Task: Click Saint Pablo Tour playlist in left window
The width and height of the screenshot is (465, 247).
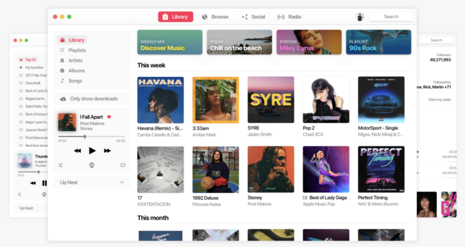Action: coord(33,106)
